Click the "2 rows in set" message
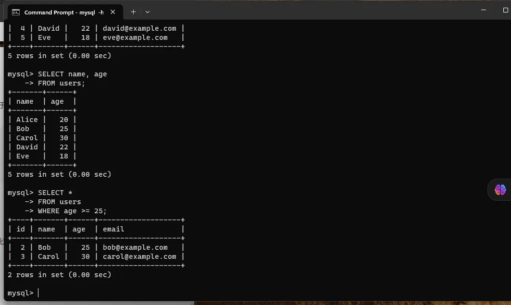This screenshot has height=305, width=511. [x=59, y=275]
